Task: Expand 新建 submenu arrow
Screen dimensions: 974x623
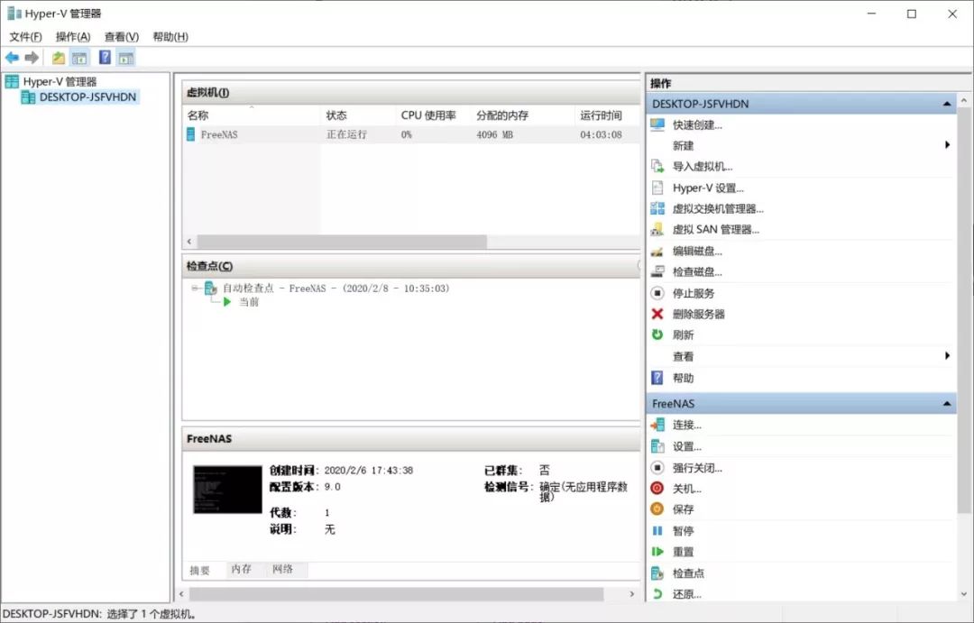Action: (947, 145)
